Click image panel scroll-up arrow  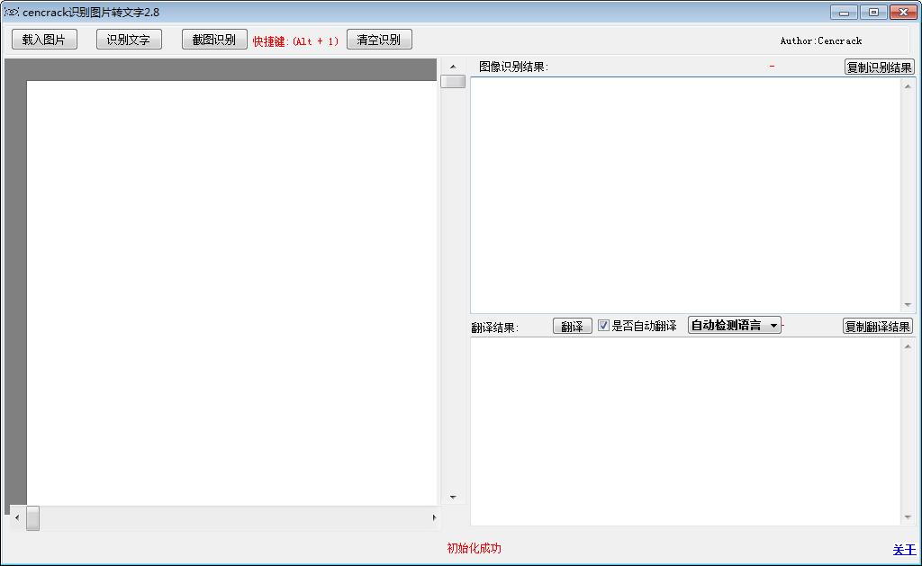coord(453,67)
